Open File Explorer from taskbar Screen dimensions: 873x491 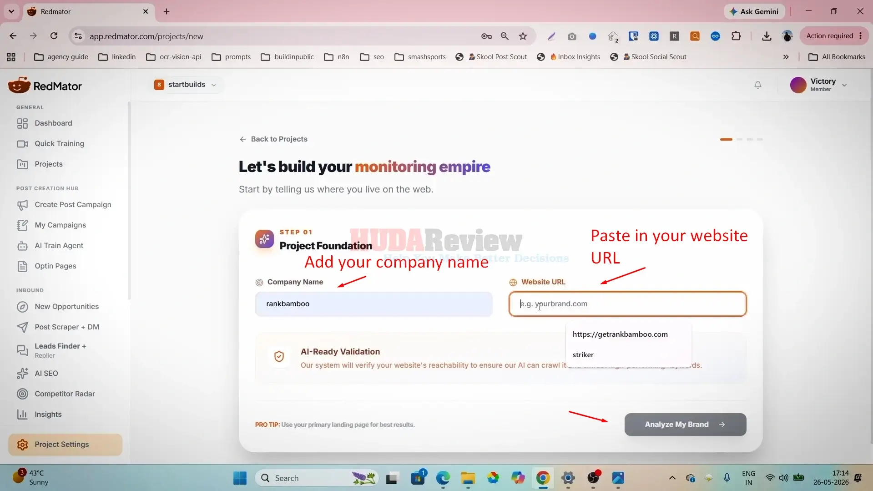(468, 478)
